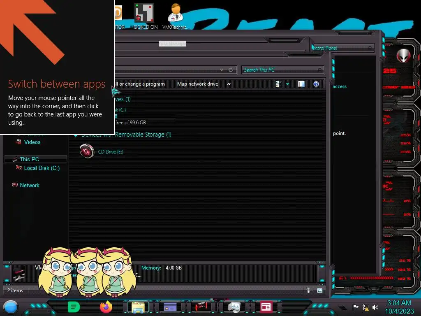Click the Network globe icon in sidebar

[15, 185]
